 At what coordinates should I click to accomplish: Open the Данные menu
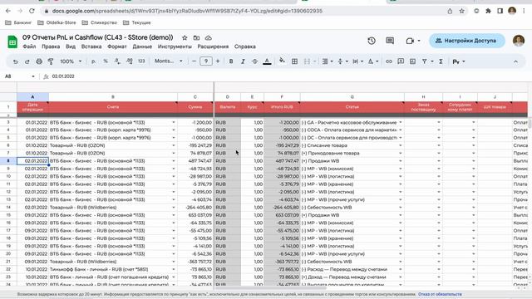[142, 47]
